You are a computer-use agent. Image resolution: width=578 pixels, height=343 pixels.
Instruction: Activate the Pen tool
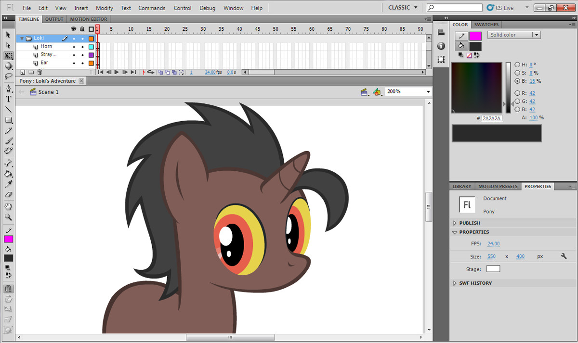pos(8,89)
